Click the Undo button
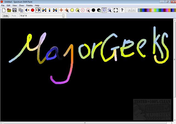This screenshot has height=124, width=176. [6, 16]
